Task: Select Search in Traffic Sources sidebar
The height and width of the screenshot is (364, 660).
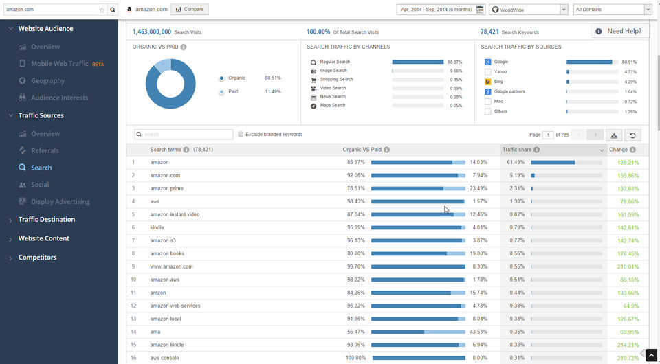Action: tap(41, 168)
